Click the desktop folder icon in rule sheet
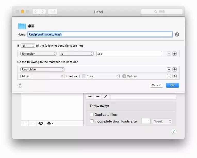 pos(22,26)
